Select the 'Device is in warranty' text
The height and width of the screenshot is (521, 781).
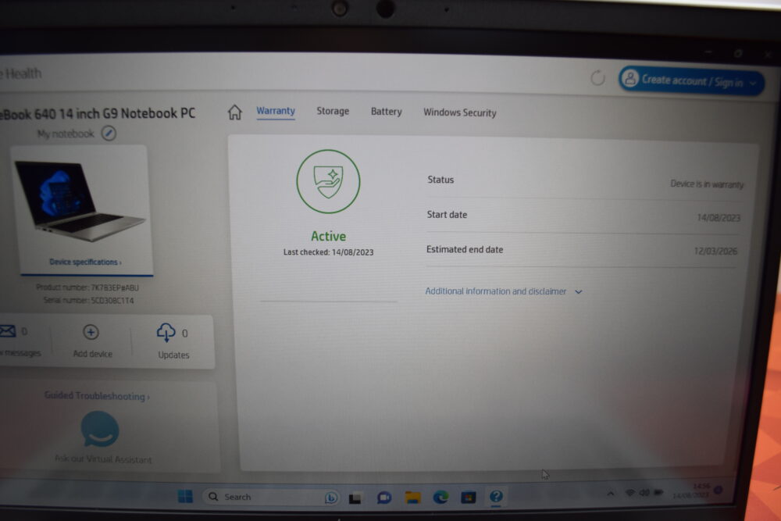[706, 184]
